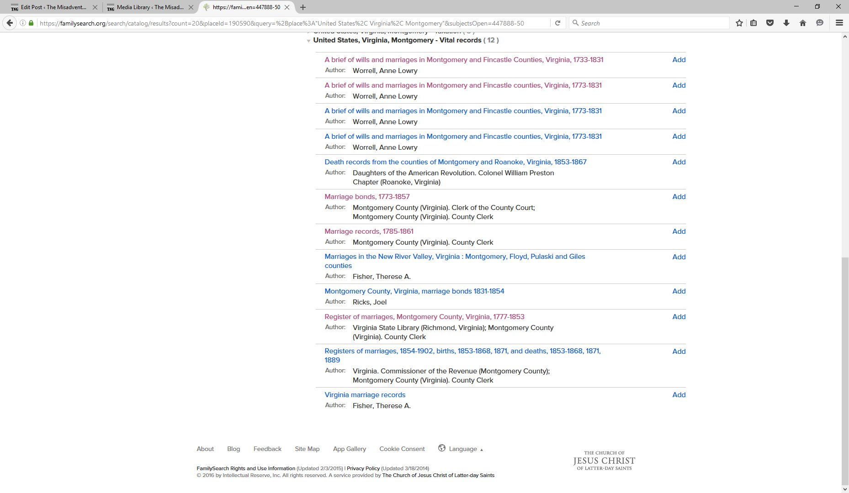Image resolution: width=849 pixels, height=493 pixels.
Task: Add Marriage bonds, 1773-1857 record
Action: pos(679,197)
